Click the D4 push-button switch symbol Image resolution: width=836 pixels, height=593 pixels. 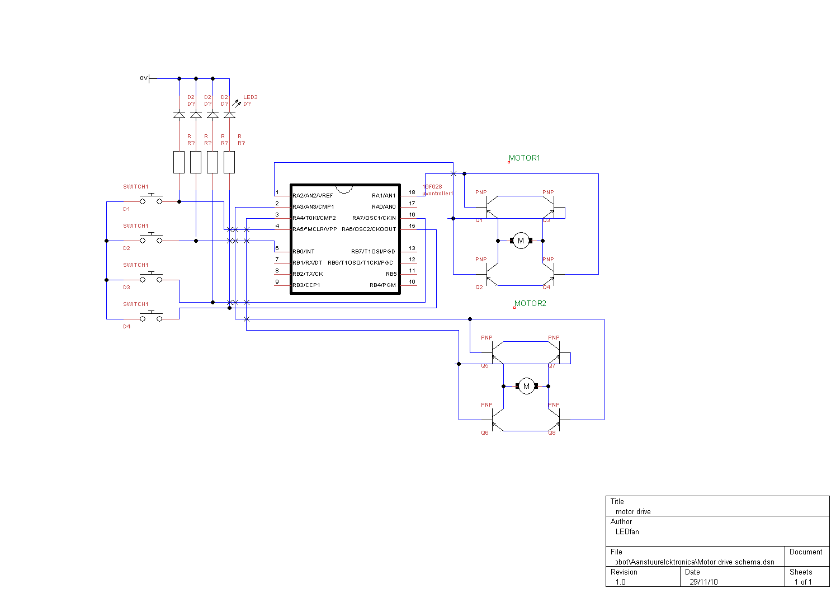(151, 318)
